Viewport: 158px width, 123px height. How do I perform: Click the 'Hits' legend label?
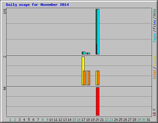(154, 13)
